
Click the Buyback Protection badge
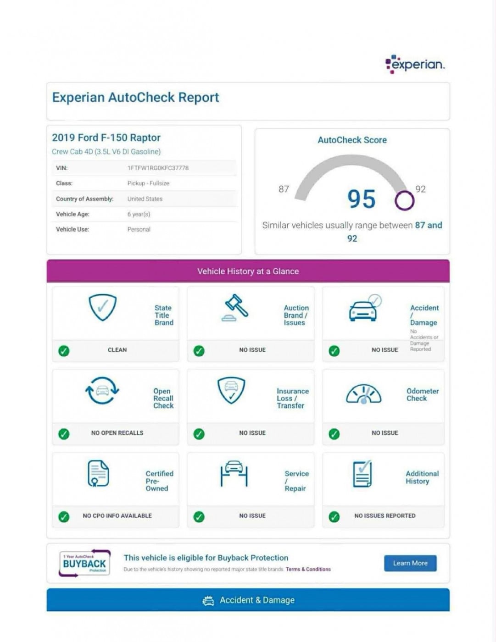(x=85, y=563)
